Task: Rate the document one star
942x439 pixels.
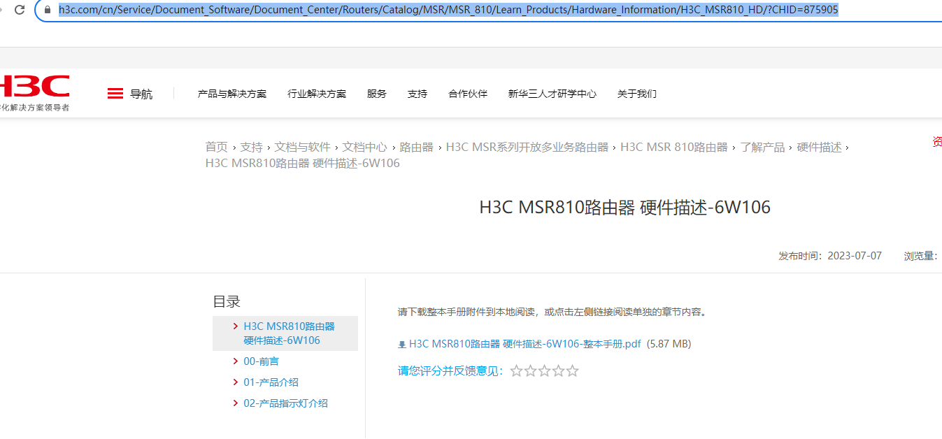Action: click(517, 371)
